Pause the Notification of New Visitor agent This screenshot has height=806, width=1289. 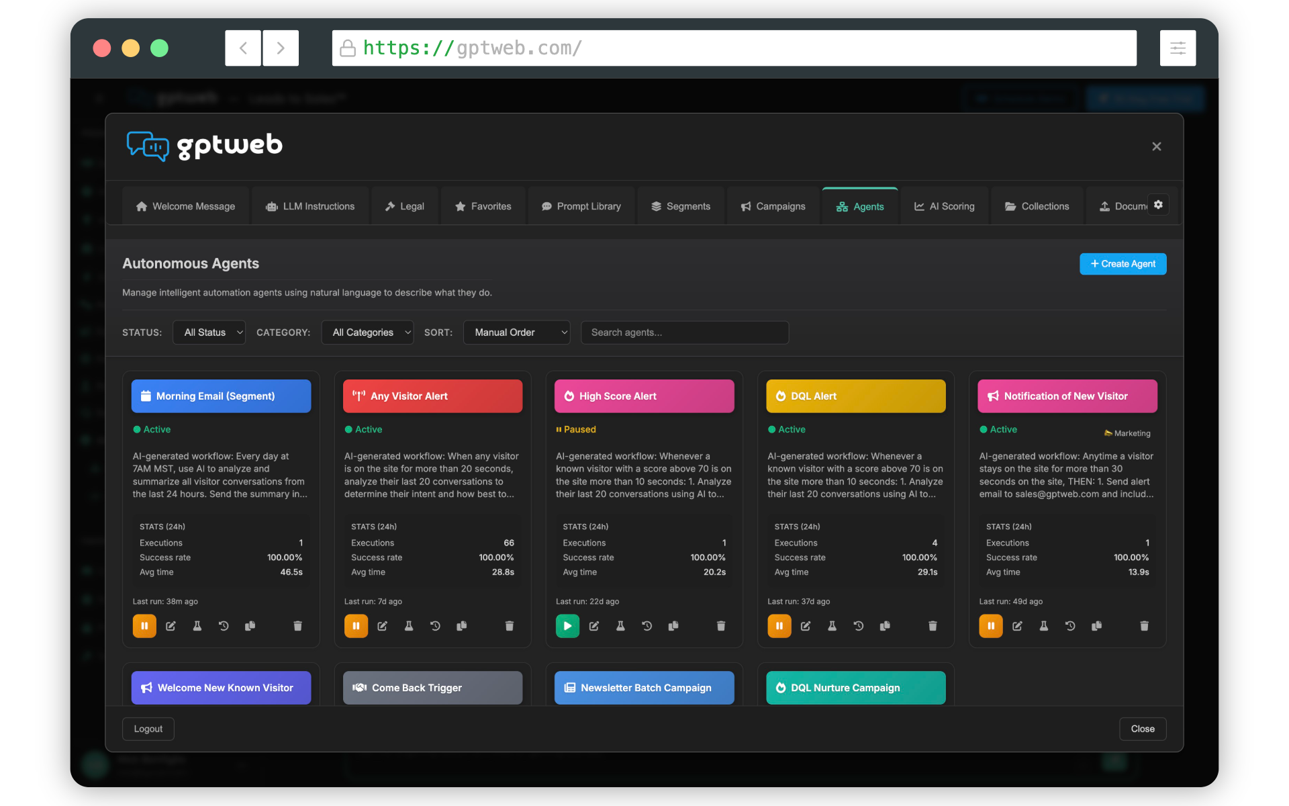(x=991, y=626)
